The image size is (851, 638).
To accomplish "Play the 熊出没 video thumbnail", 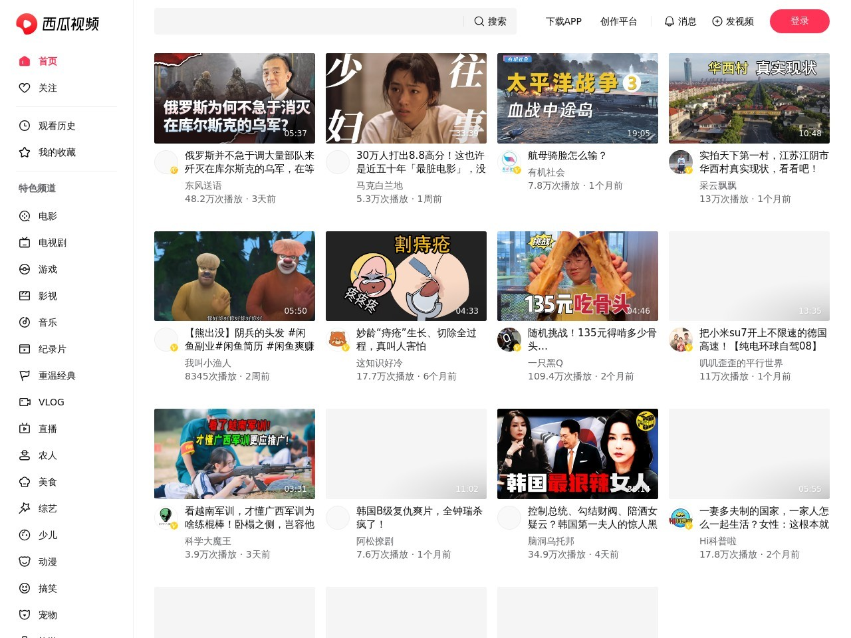I will pos(235,276).
